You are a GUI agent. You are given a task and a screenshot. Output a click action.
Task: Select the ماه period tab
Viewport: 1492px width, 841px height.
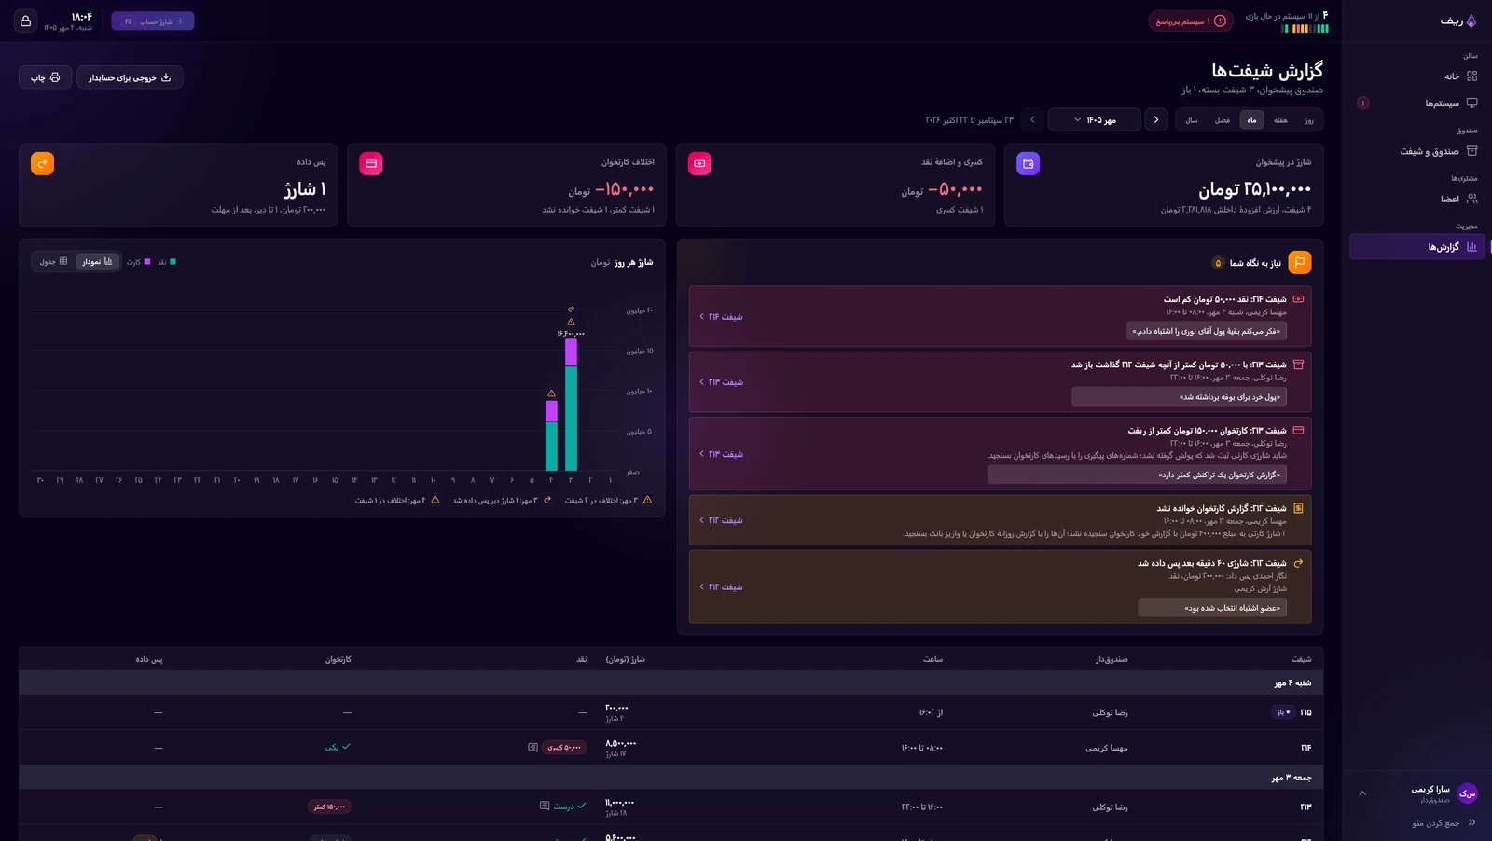click(1251, 120)
